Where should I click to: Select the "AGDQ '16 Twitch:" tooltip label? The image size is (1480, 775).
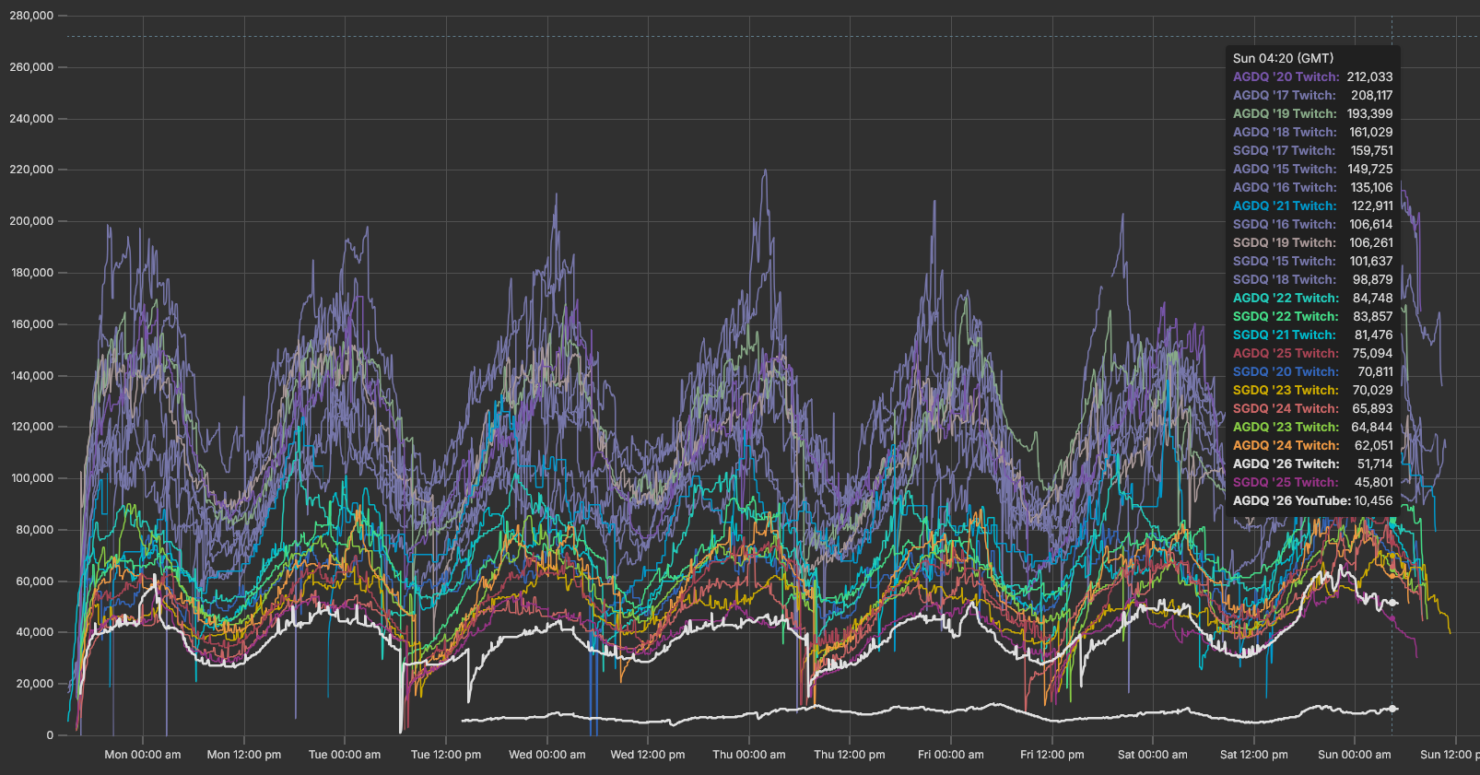[x=1285, y=187]
